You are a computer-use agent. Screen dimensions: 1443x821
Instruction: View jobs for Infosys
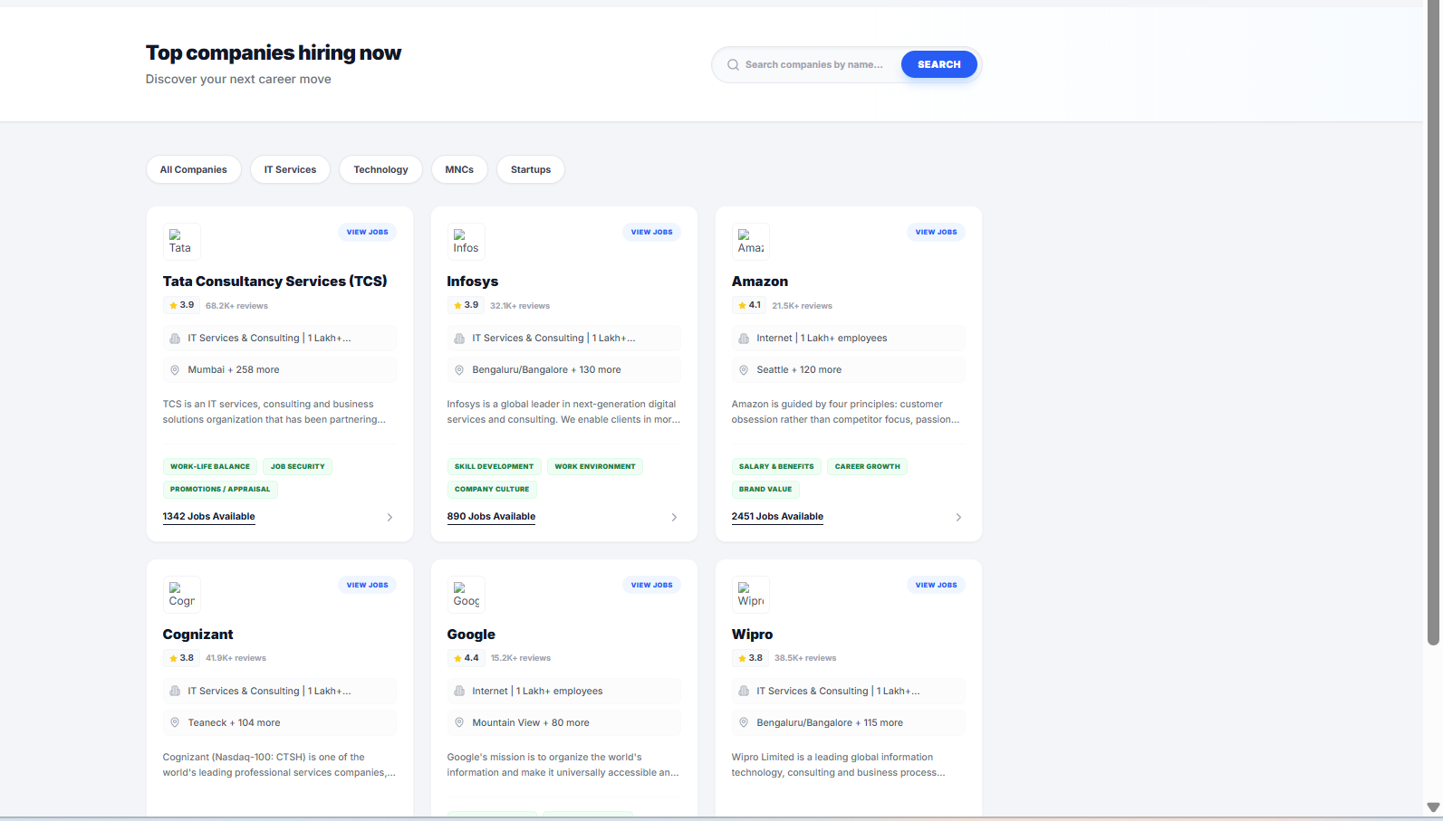[x=651, y=233]
